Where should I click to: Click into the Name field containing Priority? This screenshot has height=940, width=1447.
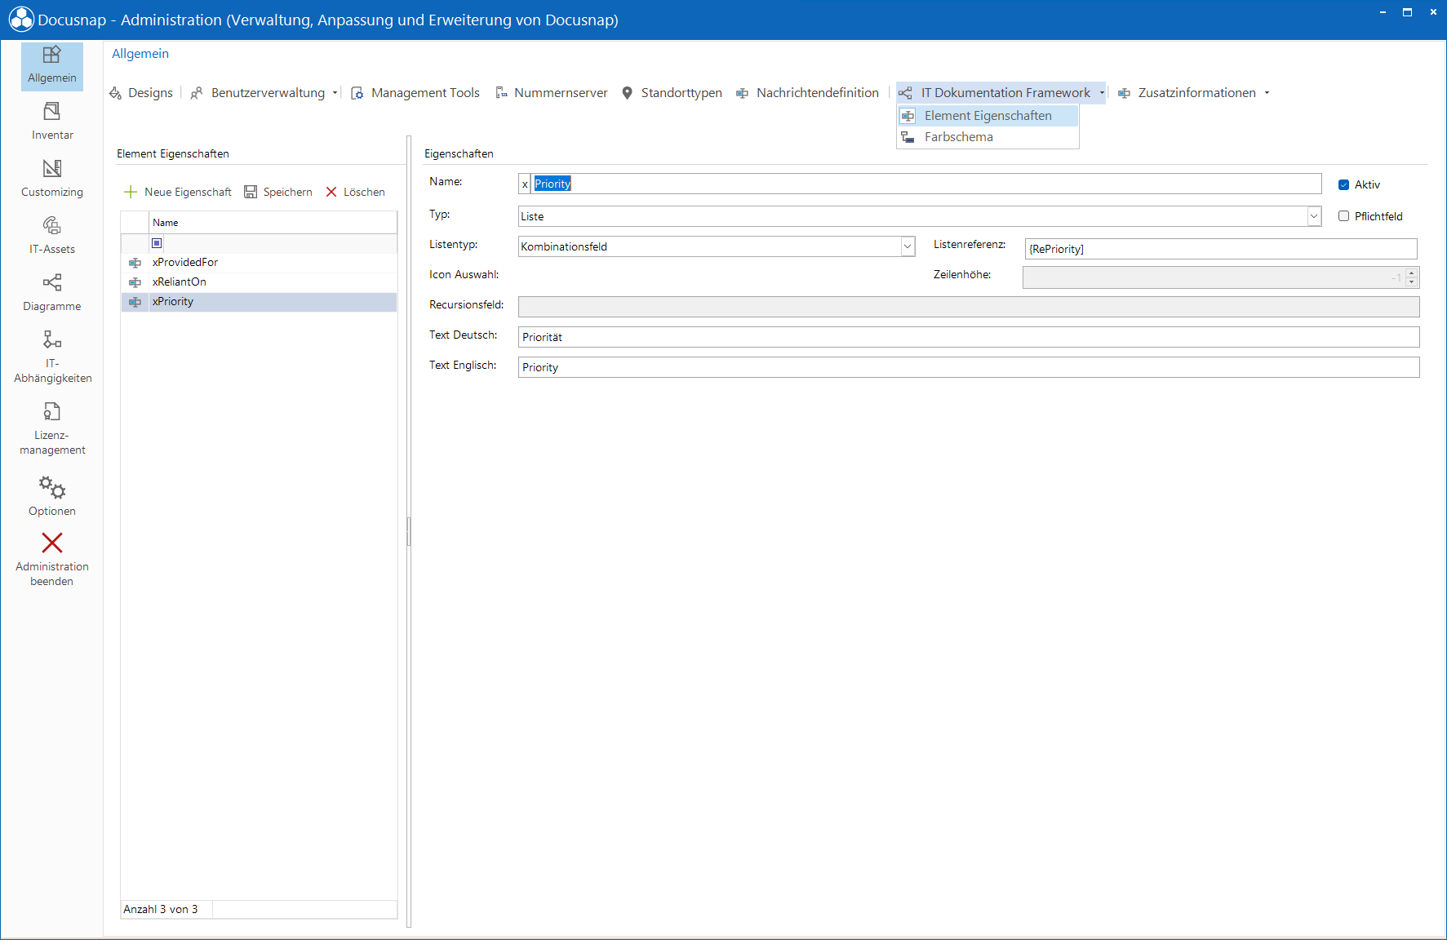pos(925,184)
